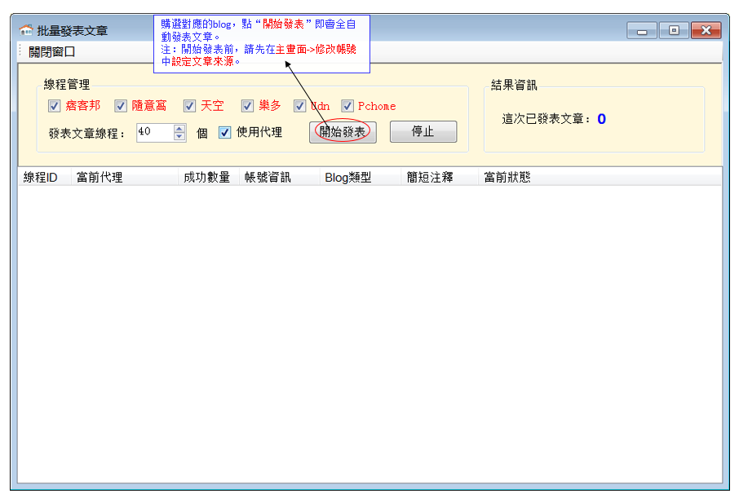The height and width of the screenshot is (498, 739).
Task: Click the 當前代理 column header
Action: pos(100,177)
